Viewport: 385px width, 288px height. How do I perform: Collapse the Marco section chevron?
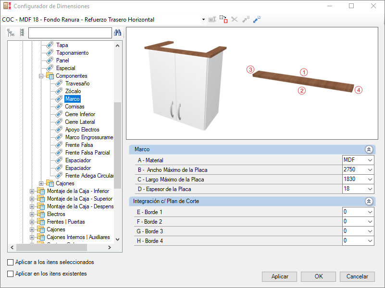pyautogui.click(x=369, y=149)
